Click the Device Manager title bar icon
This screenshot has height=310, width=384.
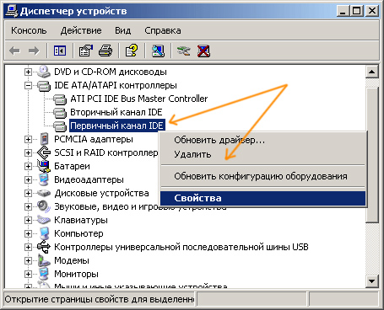coord(11,11)
